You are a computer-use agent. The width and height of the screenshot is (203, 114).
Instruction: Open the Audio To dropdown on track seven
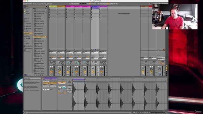(x=103, y=58)
